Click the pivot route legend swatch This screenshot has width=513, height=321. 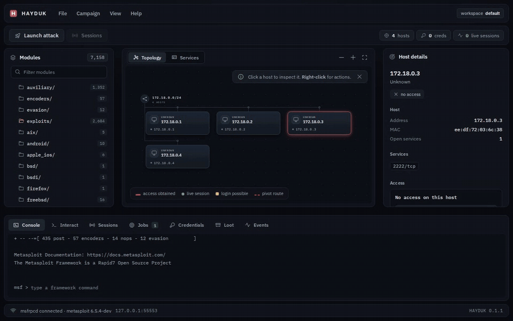click(x=257, y=194)
